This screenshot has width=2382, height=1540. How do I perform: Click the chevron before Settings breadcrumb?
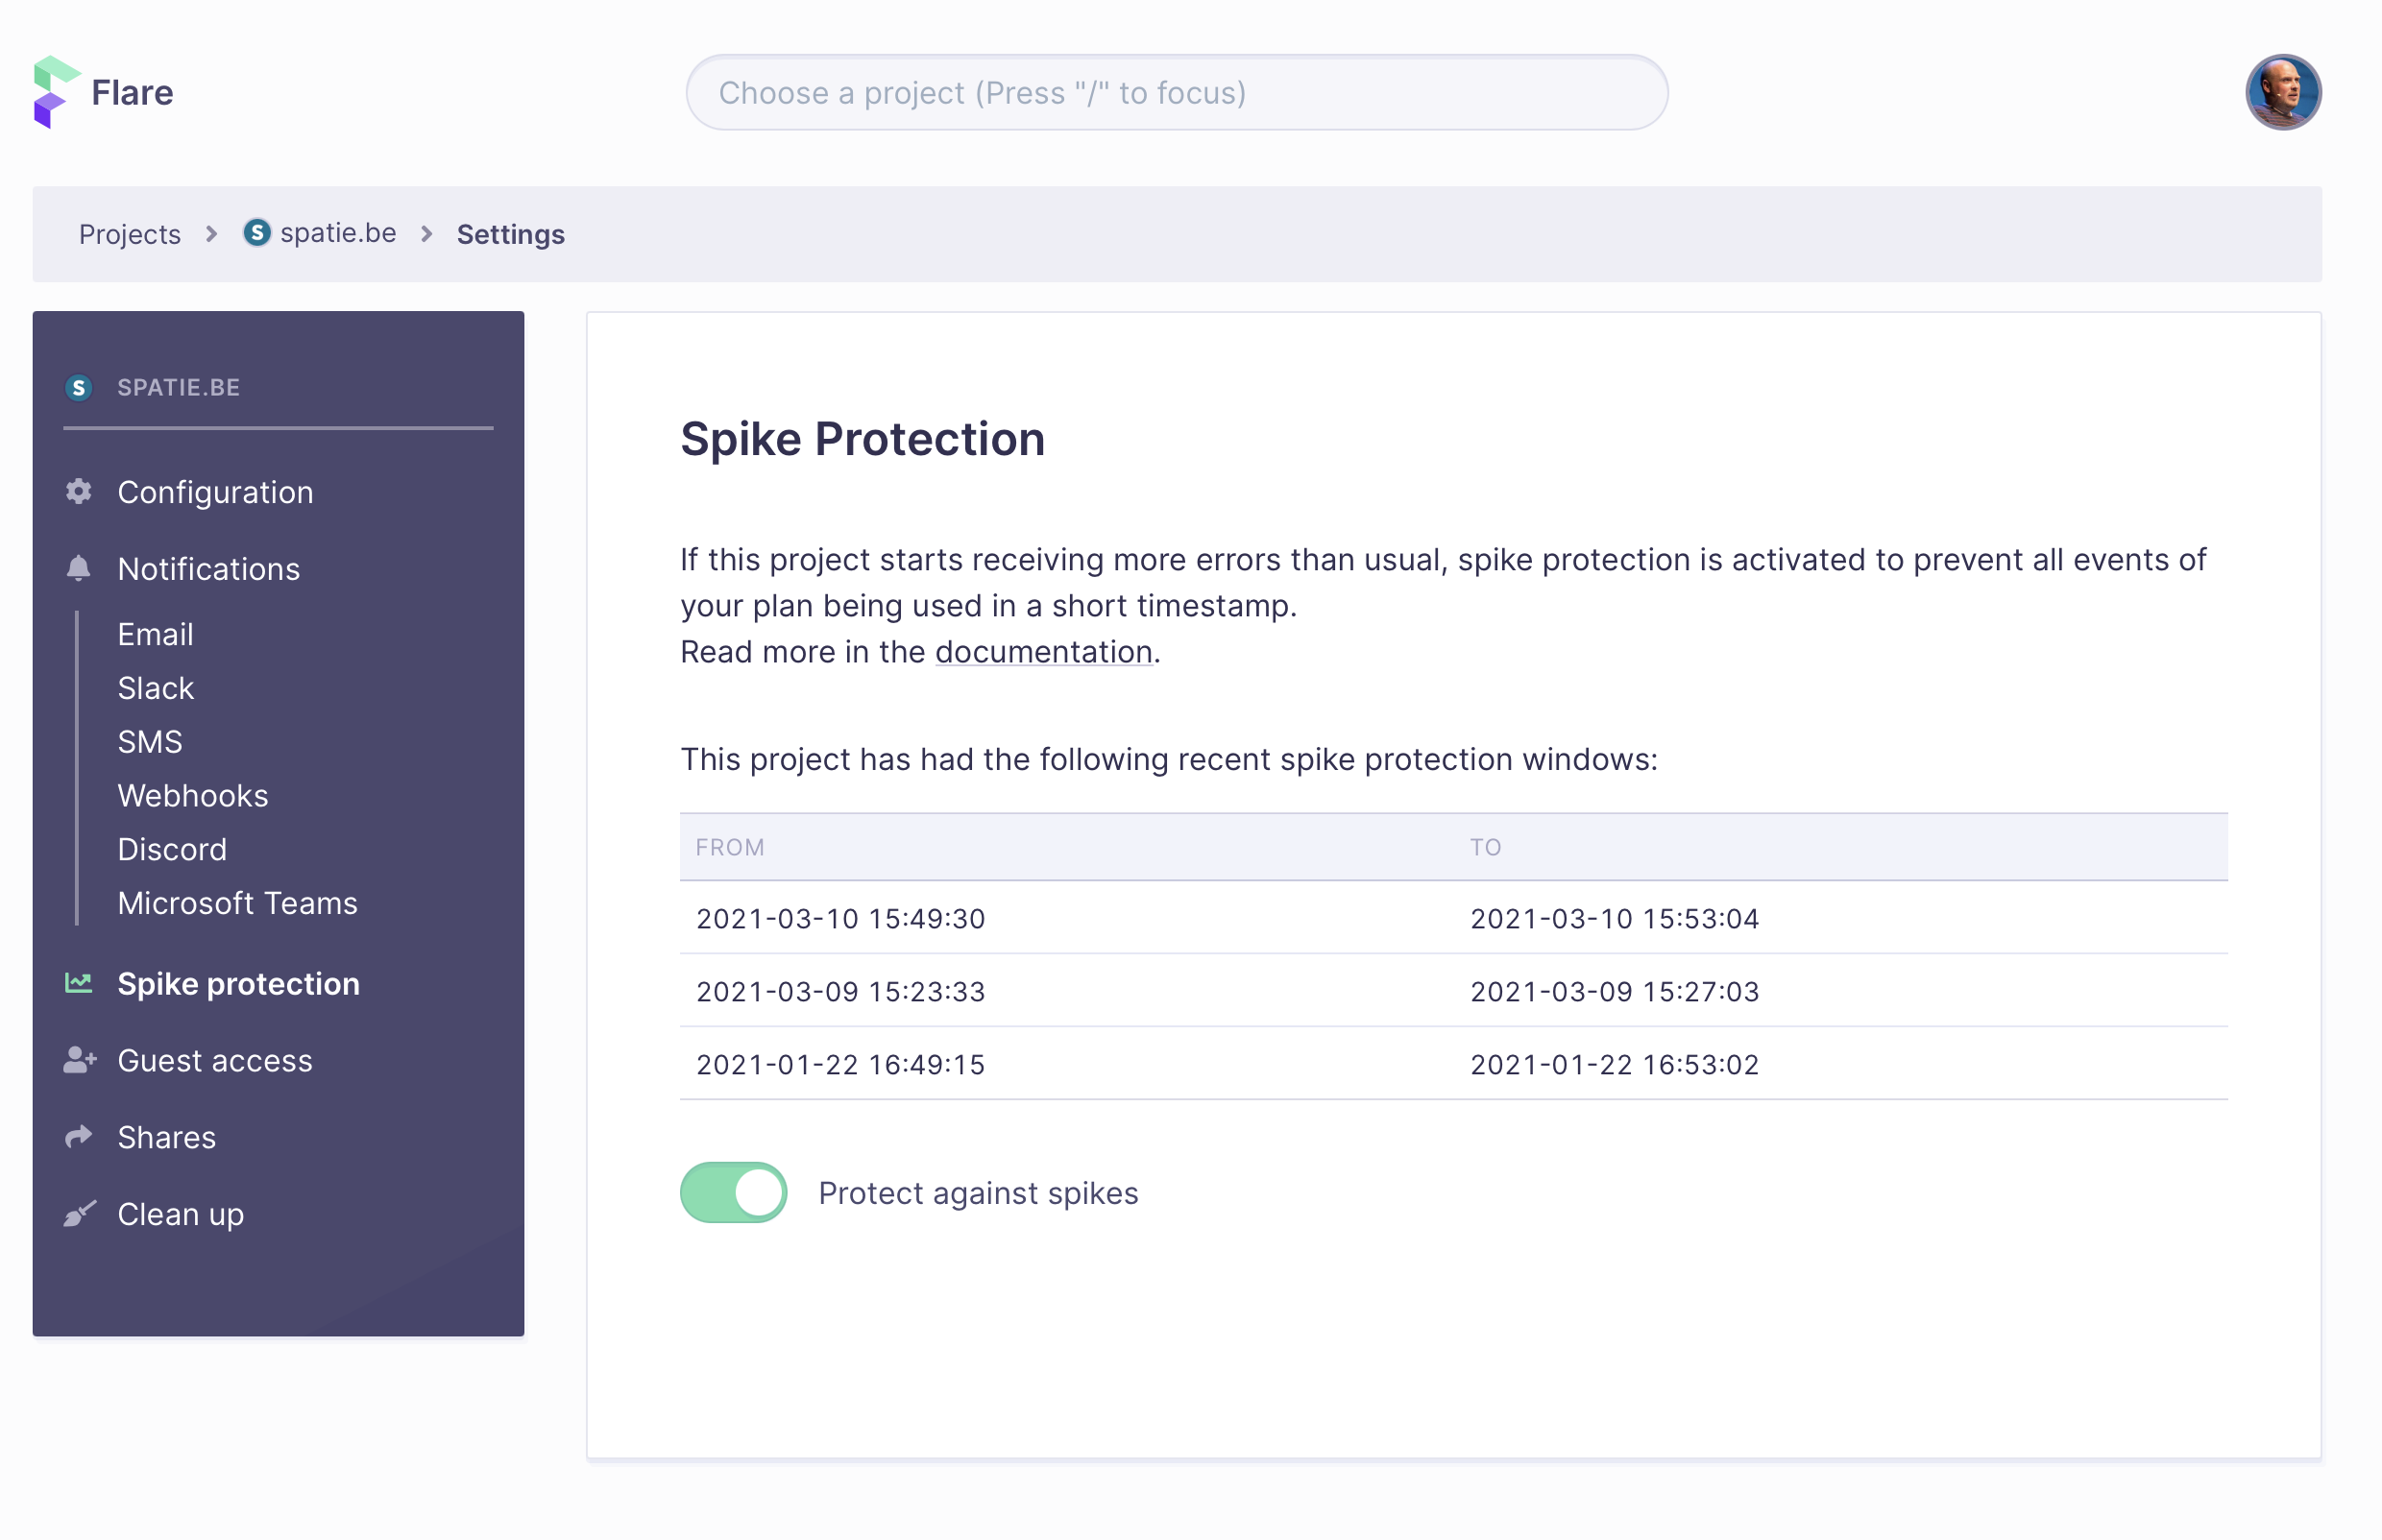pos(426,234)
